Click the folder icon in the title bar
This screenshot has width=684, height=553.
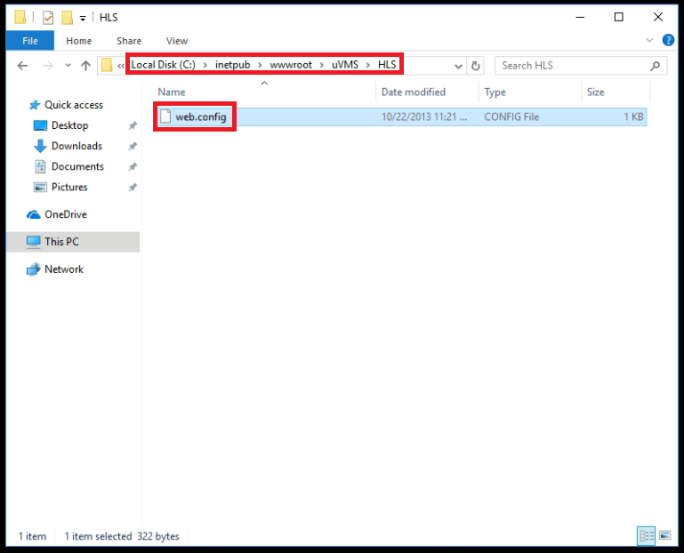tap(20, 18)
